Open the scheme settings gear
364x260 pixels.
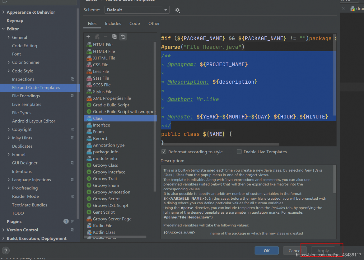click(177, 10)
